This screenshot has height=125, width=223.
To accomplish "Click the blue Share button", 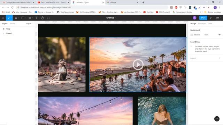I will pos(203,18).
